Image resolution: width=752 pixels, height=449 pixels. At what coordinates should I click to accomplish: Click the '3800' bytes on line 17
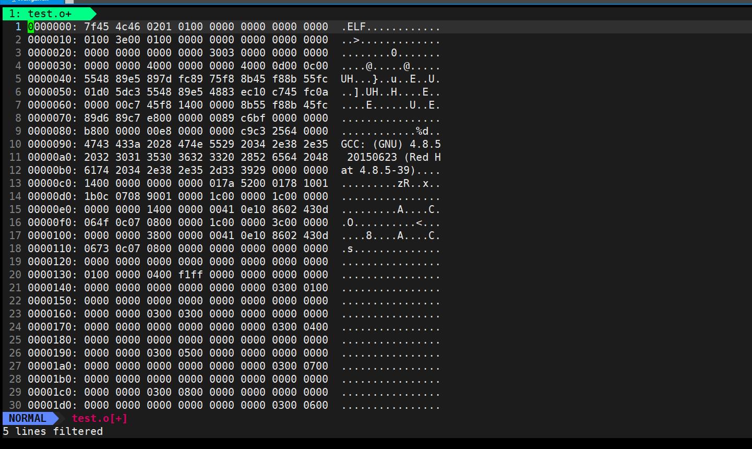point(159,235)
